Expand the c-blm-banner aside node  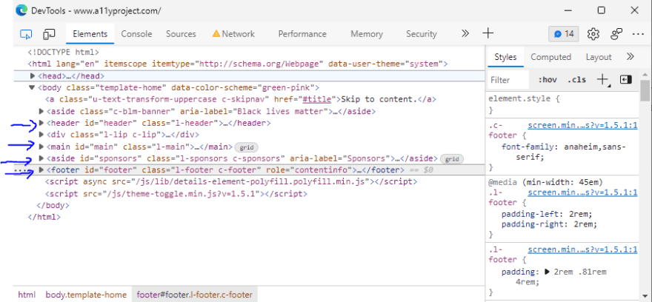(41, 111)
